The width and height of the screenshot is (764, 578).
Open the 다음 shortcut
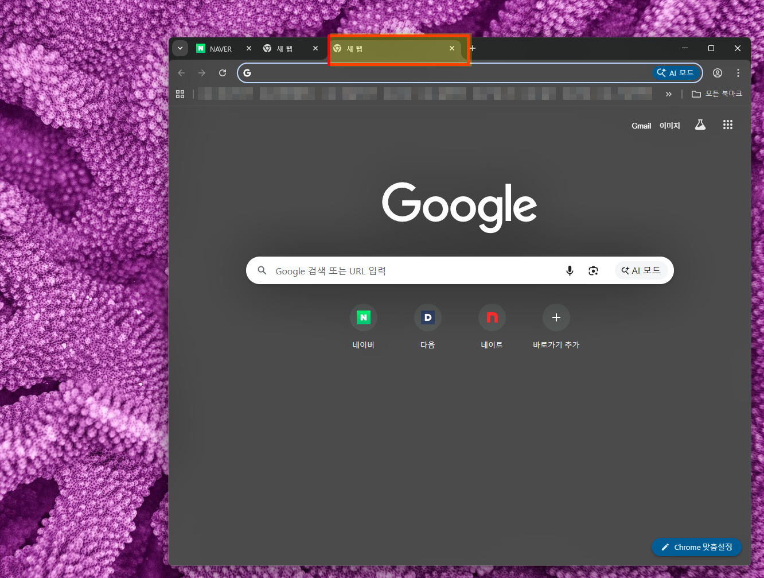[428, 326]
